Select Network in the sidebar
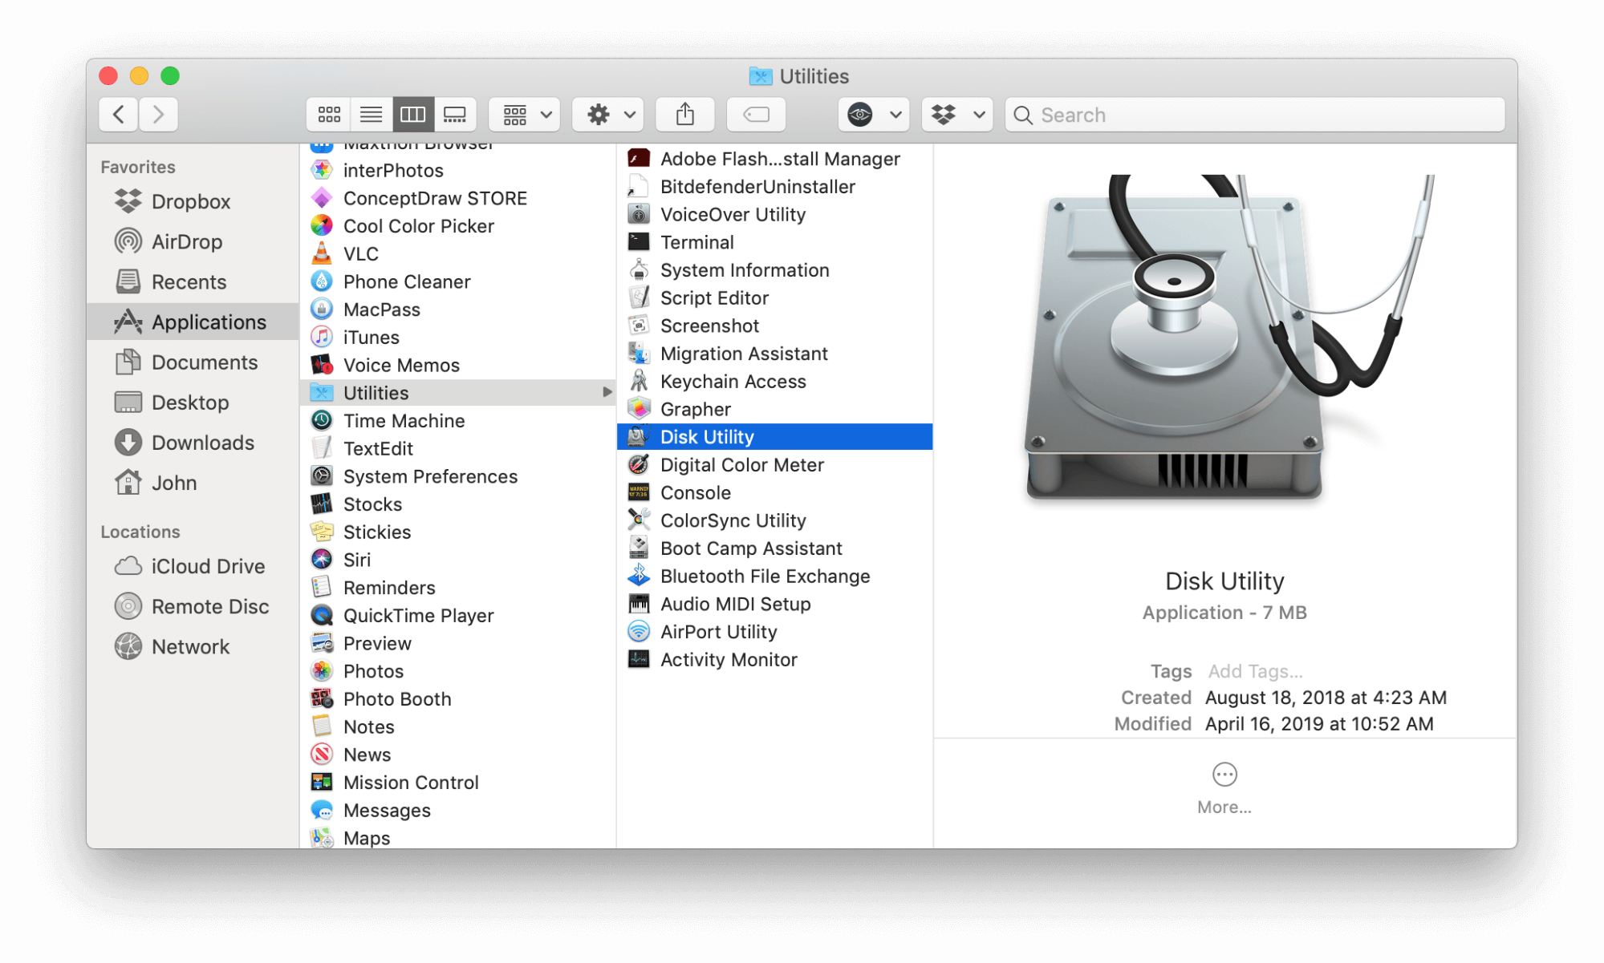 click(x=193, y=646)
